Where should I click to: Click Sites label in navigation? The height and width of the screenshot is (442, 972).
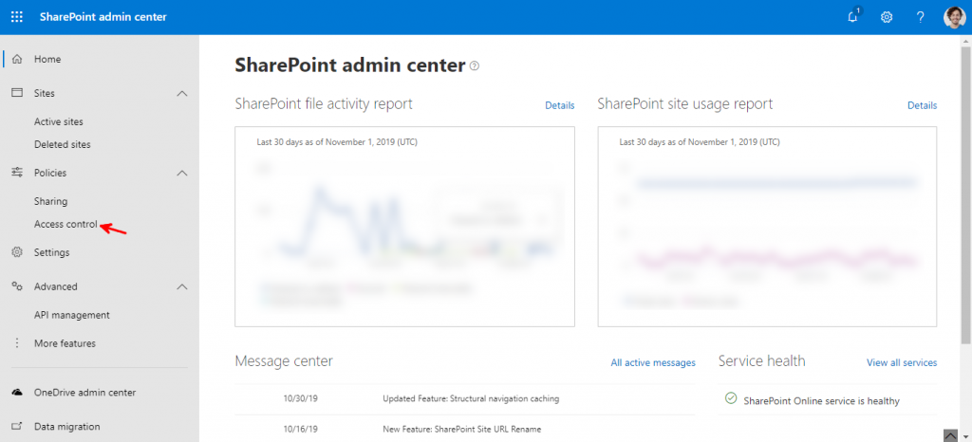coord(45,94)
